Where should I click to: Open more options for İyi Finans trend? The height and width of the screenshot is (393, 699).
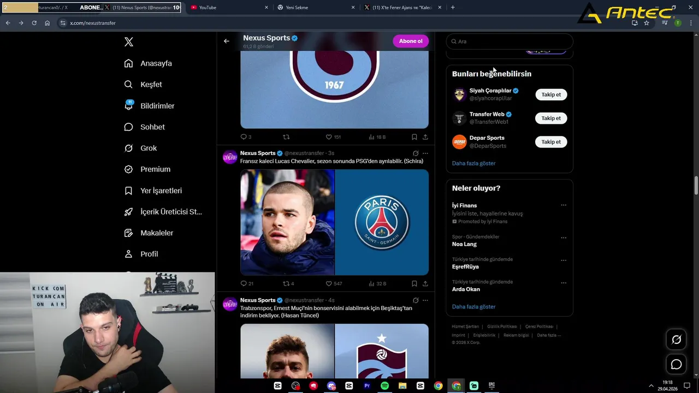coord(564,205)
